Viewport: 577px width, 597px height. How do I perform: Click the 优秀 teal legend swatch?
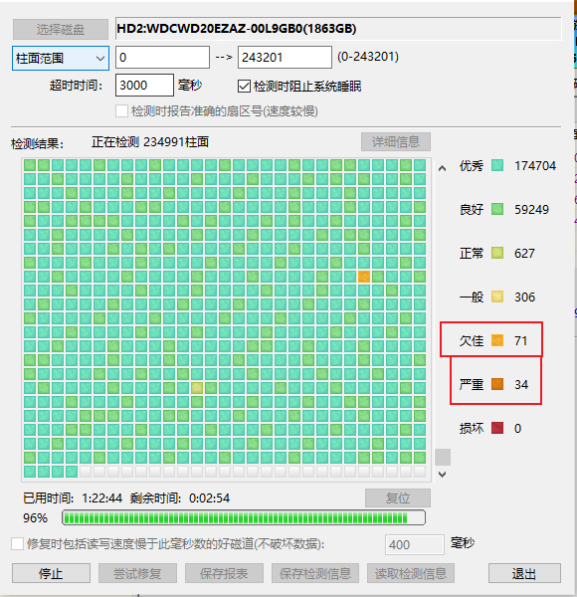click(497, 165)
